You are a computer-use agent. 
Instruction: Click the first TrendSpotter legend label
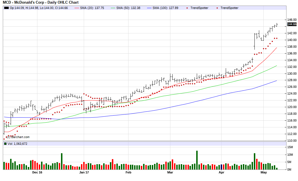coord(199,8)
